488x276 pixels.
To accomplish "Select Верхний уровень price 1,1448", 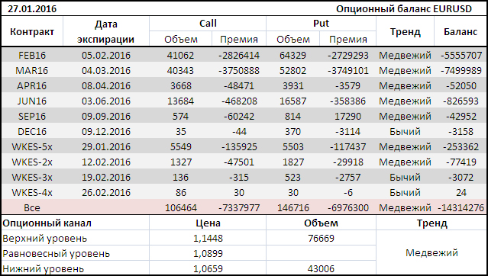I will point(208,239).
